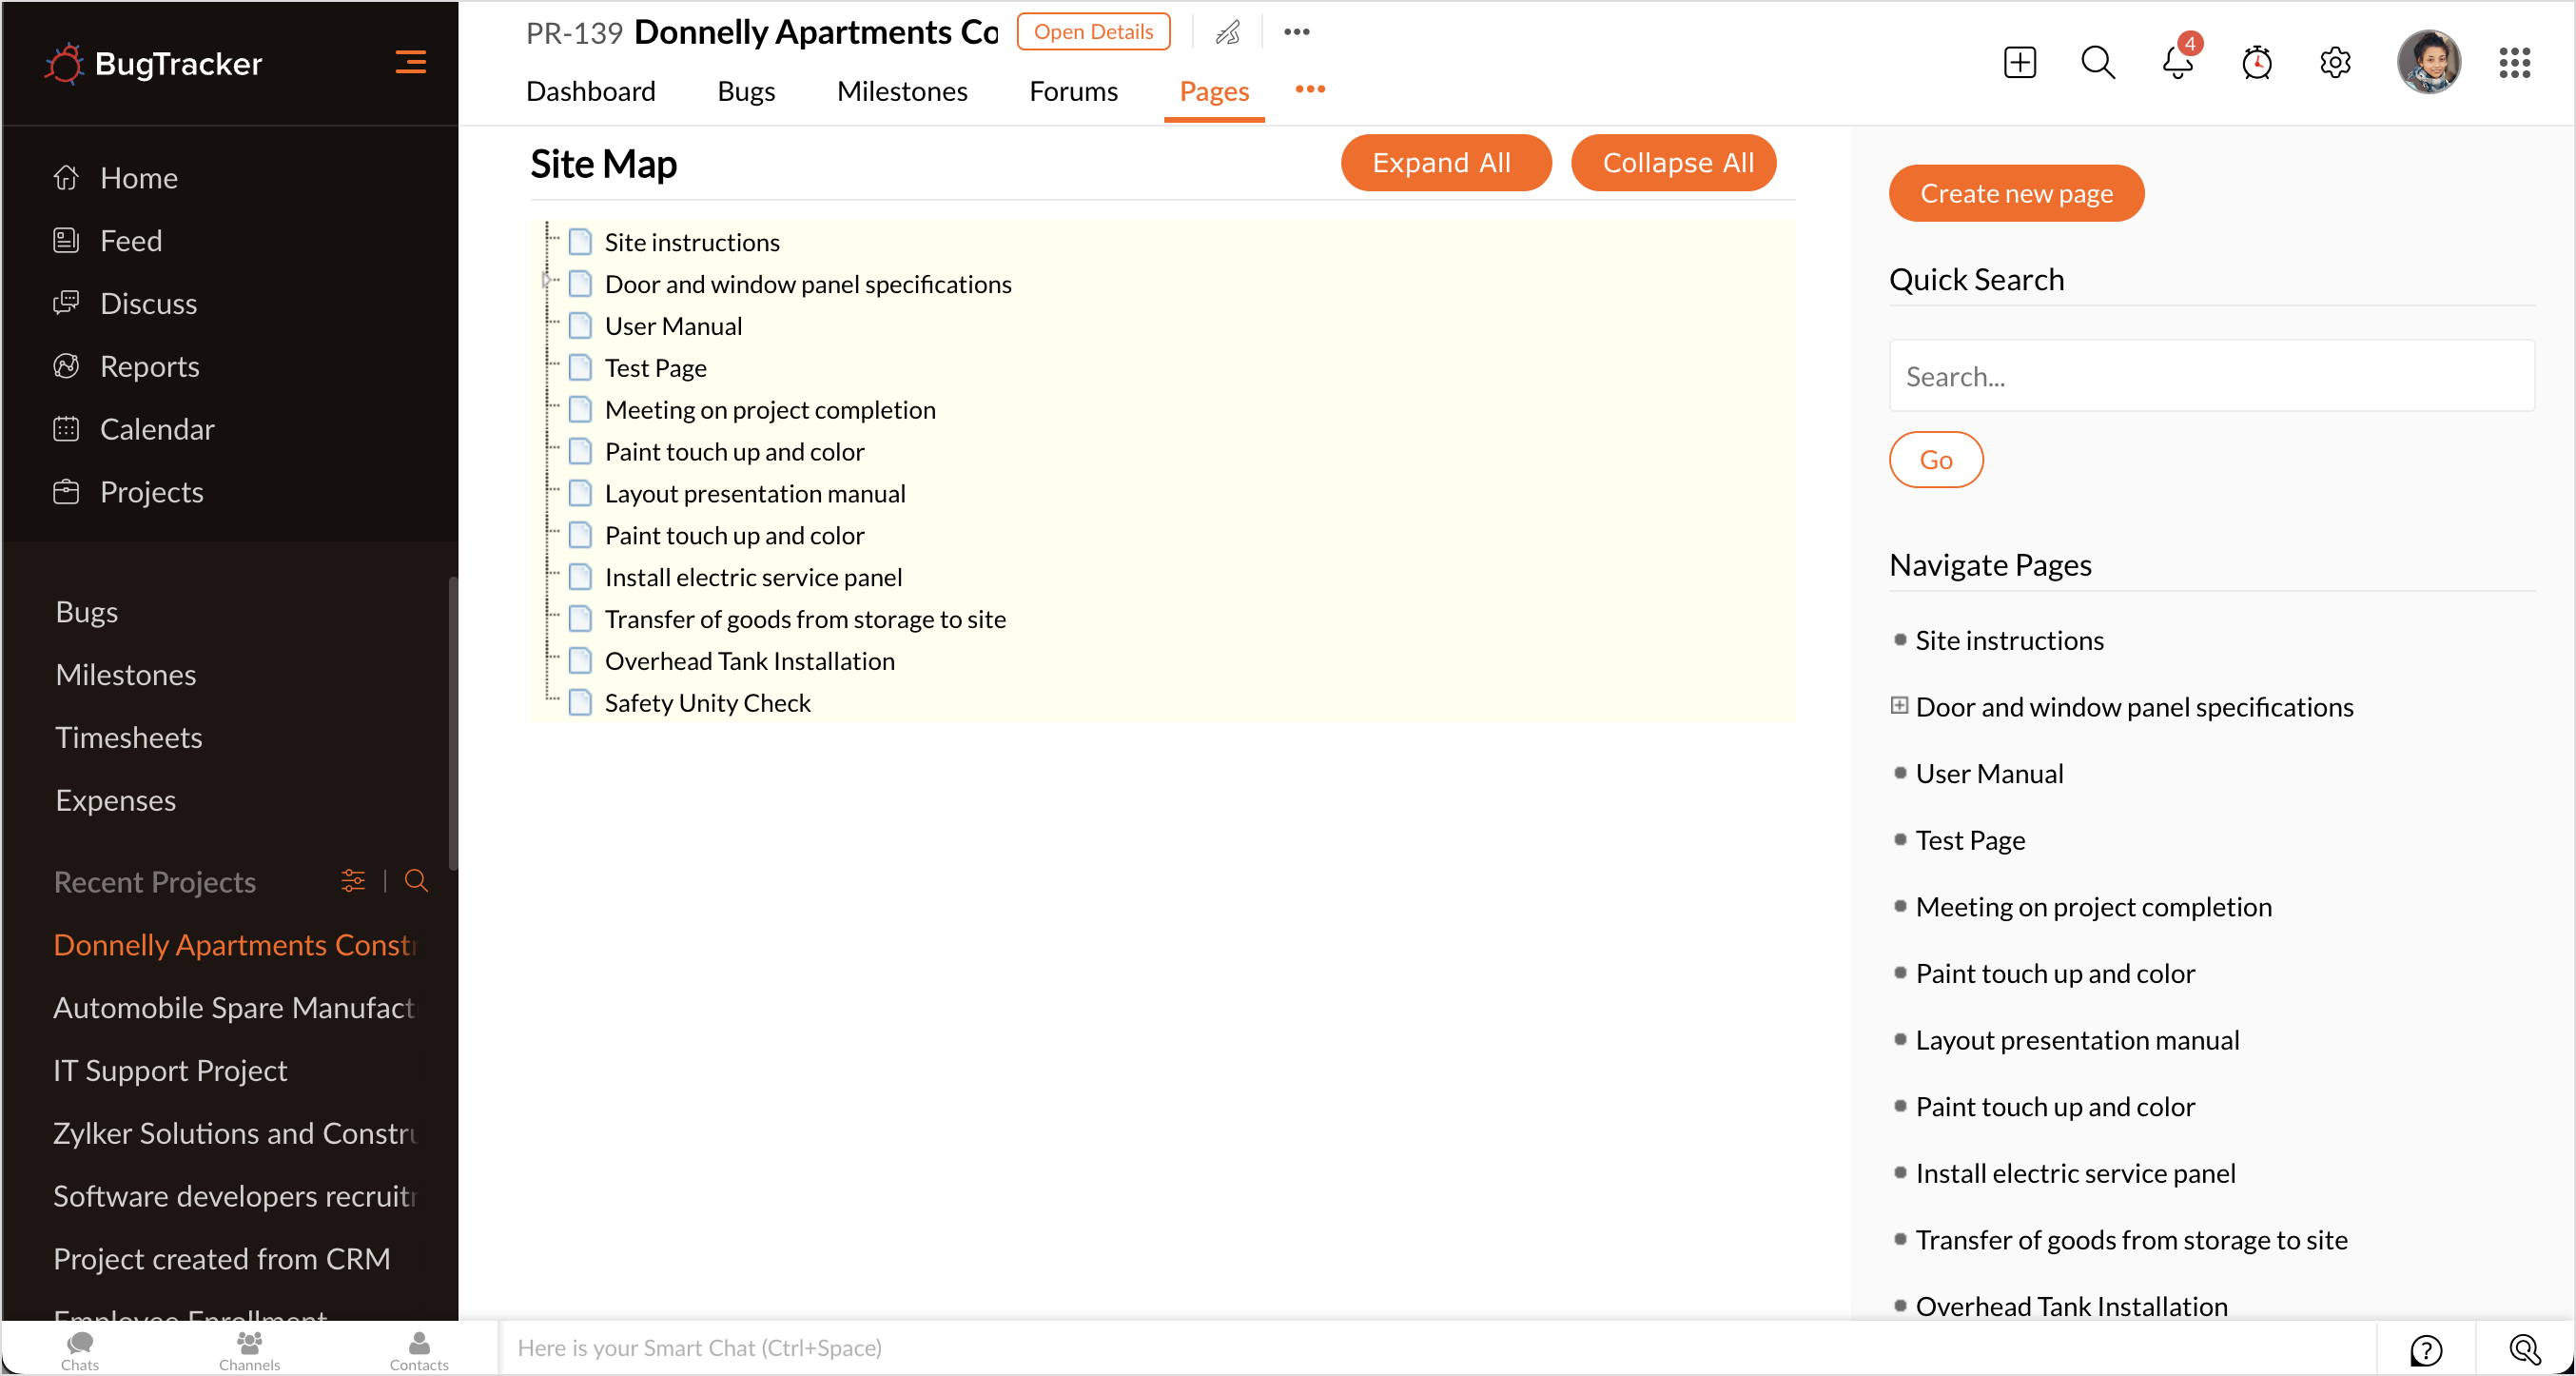2576x1376 pixels.
Task: Collapse sidebar with hamburger menu icon
Action: 410,63
